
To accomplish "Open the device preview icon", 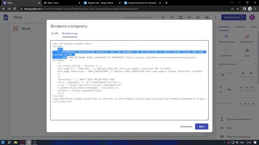I will click(x=180, y=17).
